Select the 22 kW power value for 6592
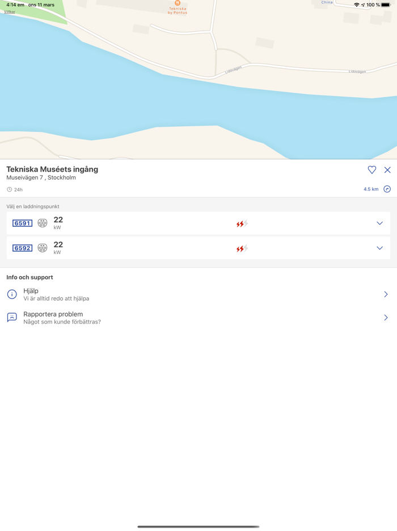397x531 pixels. tap(58, 248)
